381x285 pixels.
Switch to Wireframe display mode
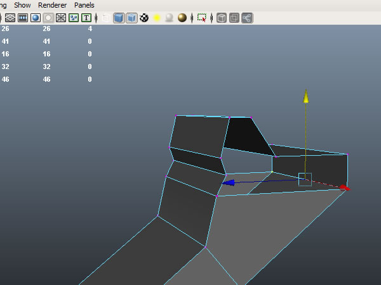[105, 18]
